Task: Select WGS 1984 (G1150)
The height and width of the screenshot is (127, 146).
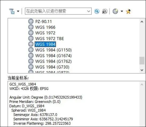Action: [53, 50]
